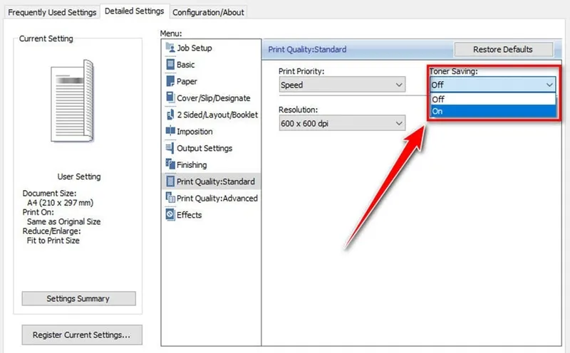Screen dimensions: 570x353
Task: Open the Configuration/About tab
Action: pos(209,12)
